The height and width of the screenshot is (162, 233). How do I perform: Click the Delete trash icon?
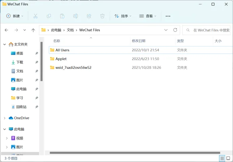pos(102,16)
